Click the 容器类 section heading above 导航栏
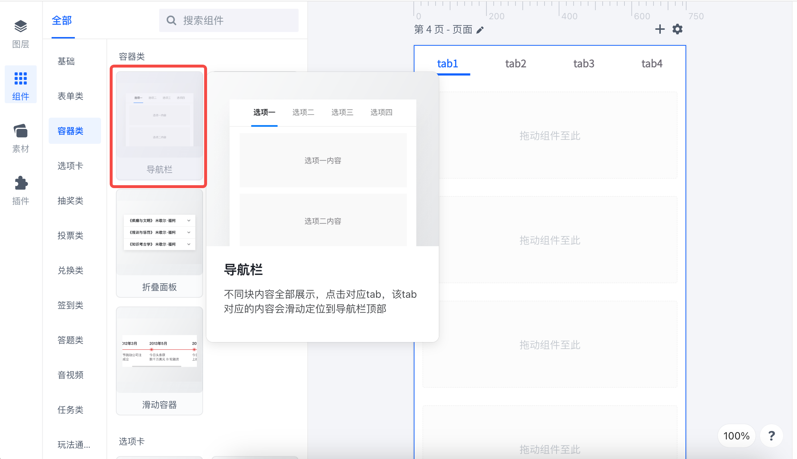 click(x=132, y=56)
